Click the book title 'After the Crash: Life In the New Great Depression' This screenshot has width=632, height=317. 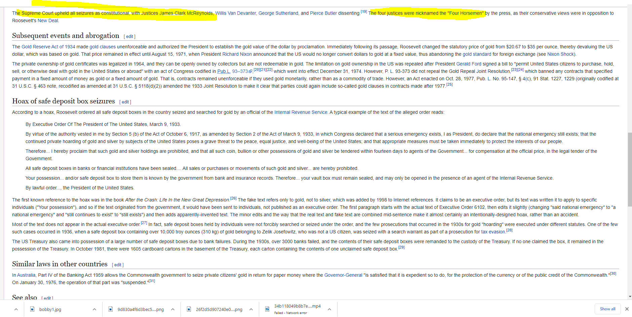pos(177,200)
